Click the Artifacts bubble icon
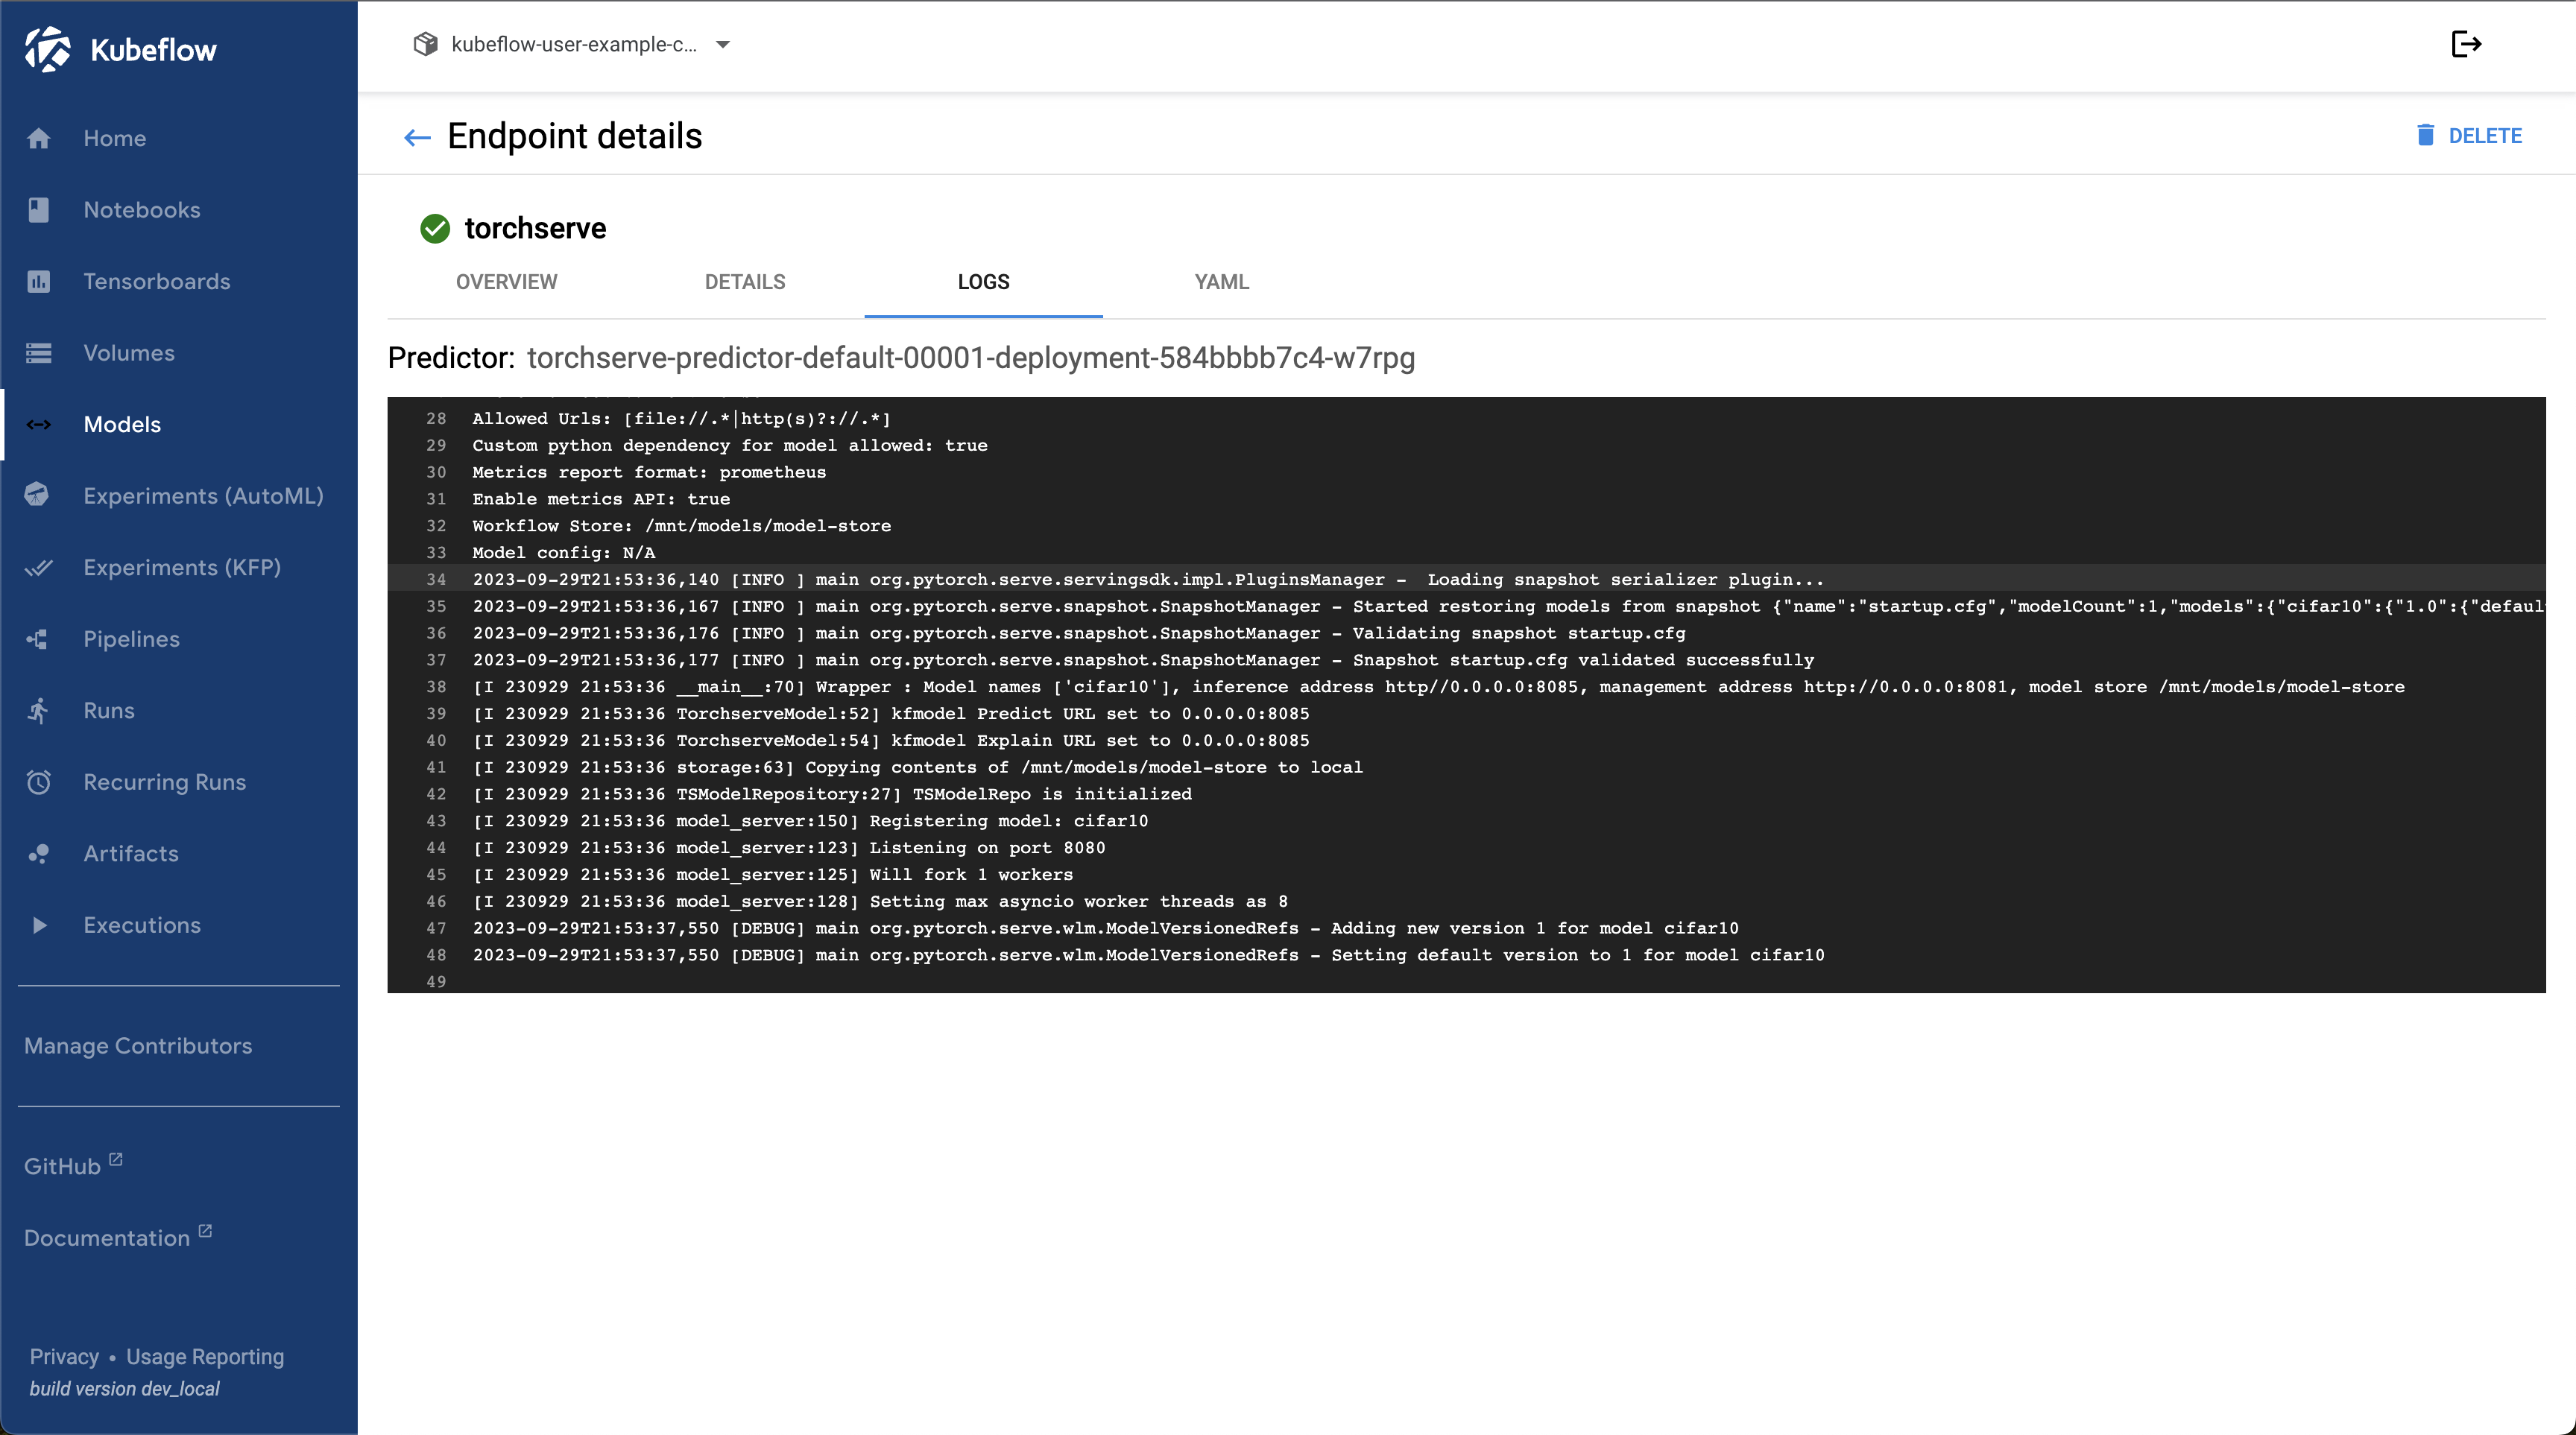2576x1435 pixels. pyautogui.click(x=39, y=853)
